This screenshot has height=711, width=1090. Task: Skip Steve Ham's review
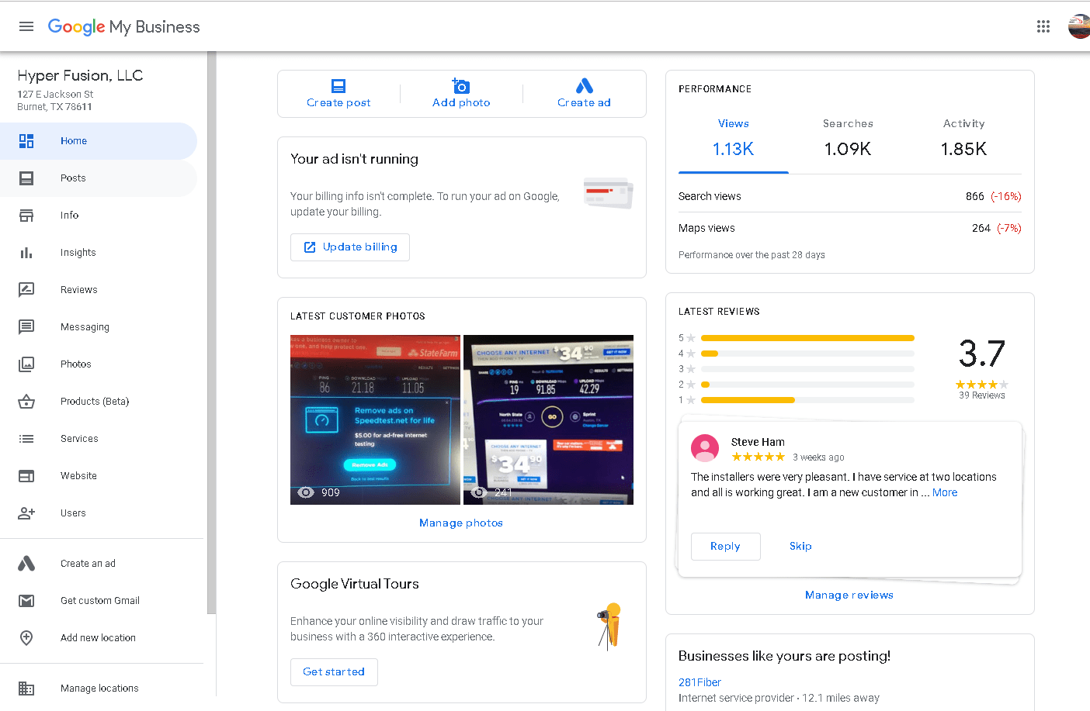coord(800,547)
